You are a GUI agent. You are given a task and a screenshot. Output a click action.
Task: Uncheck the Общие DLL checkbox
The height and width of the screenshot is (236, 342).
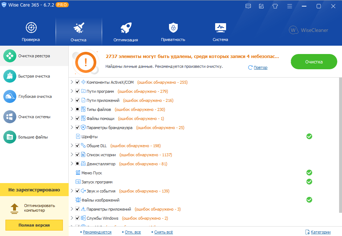pyautogui.click(x=77, y=145)
